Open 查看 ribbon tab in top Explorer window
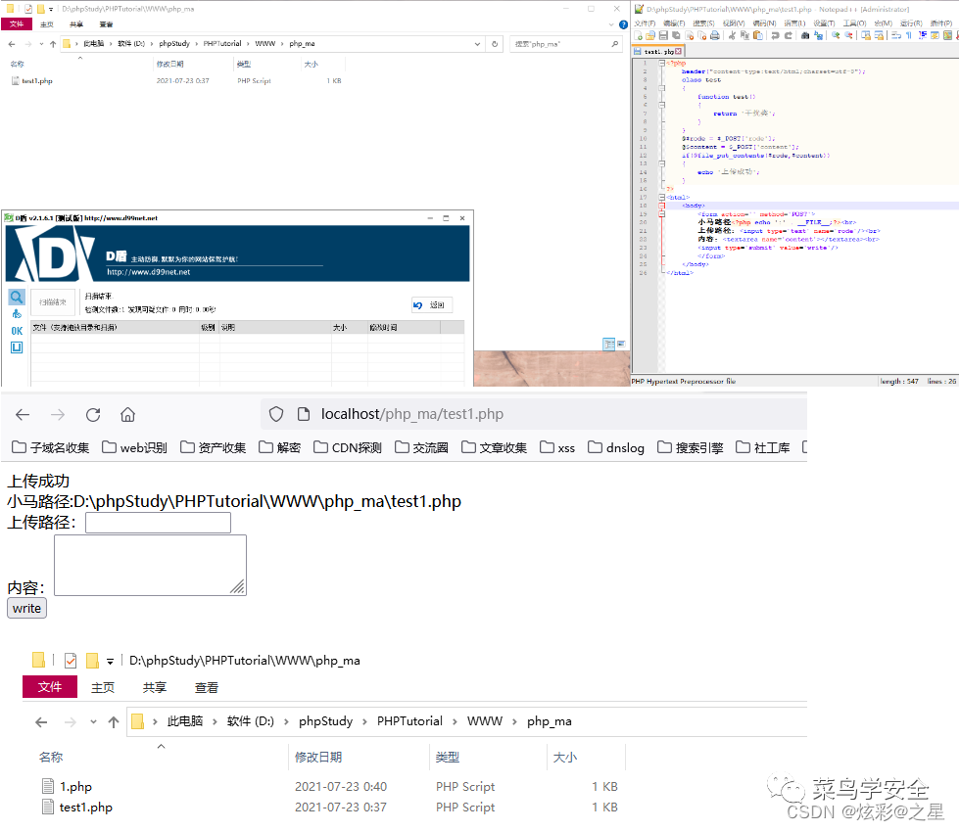This screenshot has width=960, height=831. (x=106, y=24)
